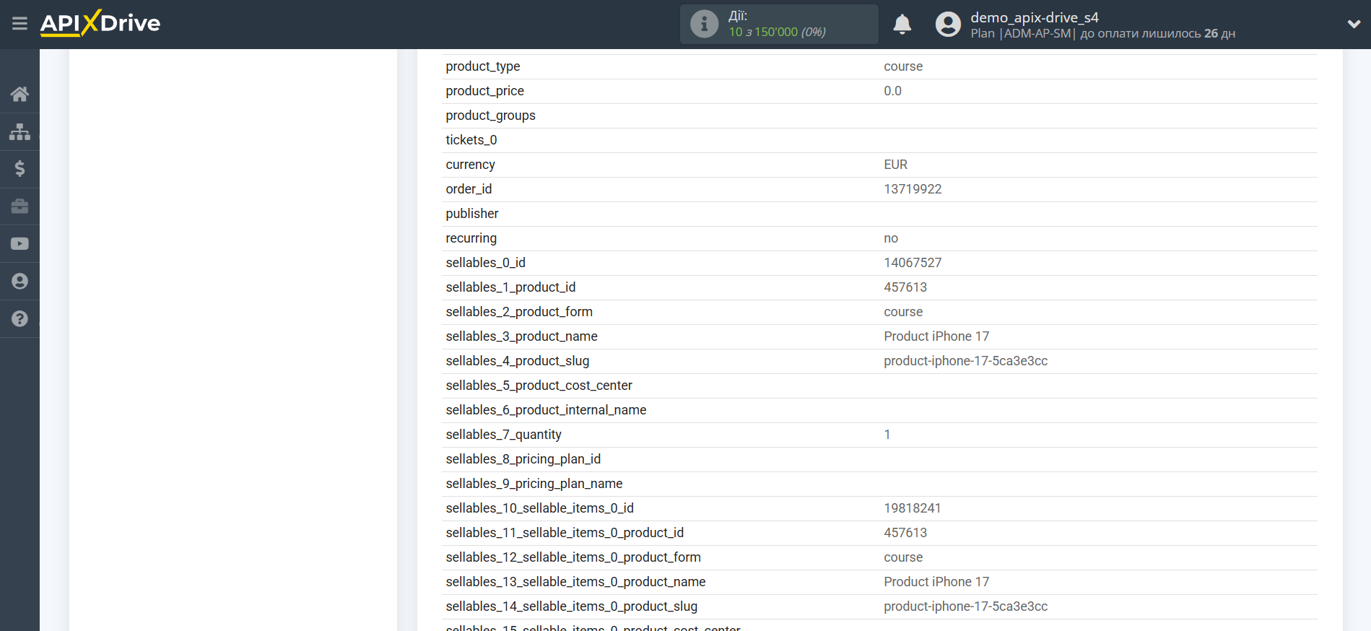Select the product_type field name
This screenshot has width=1371, height=631.
483,66
